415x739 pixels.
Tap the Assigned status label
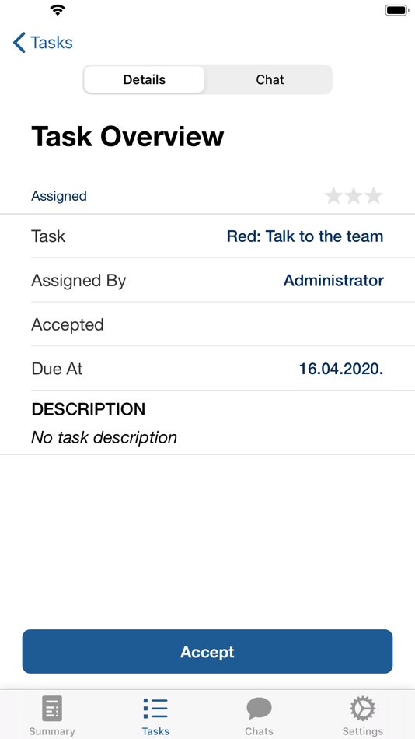click(59, 196)
